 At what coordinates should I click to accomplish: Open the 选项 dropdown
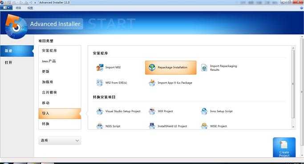60,140
